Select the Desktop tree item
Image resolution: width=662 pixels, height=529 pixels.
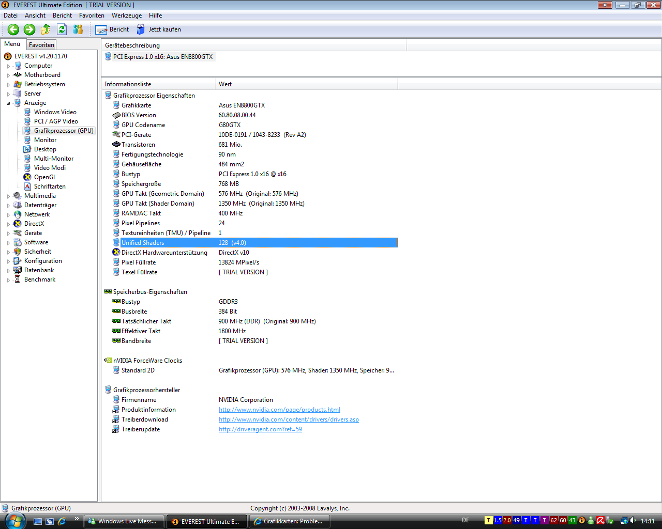point(45,149)
